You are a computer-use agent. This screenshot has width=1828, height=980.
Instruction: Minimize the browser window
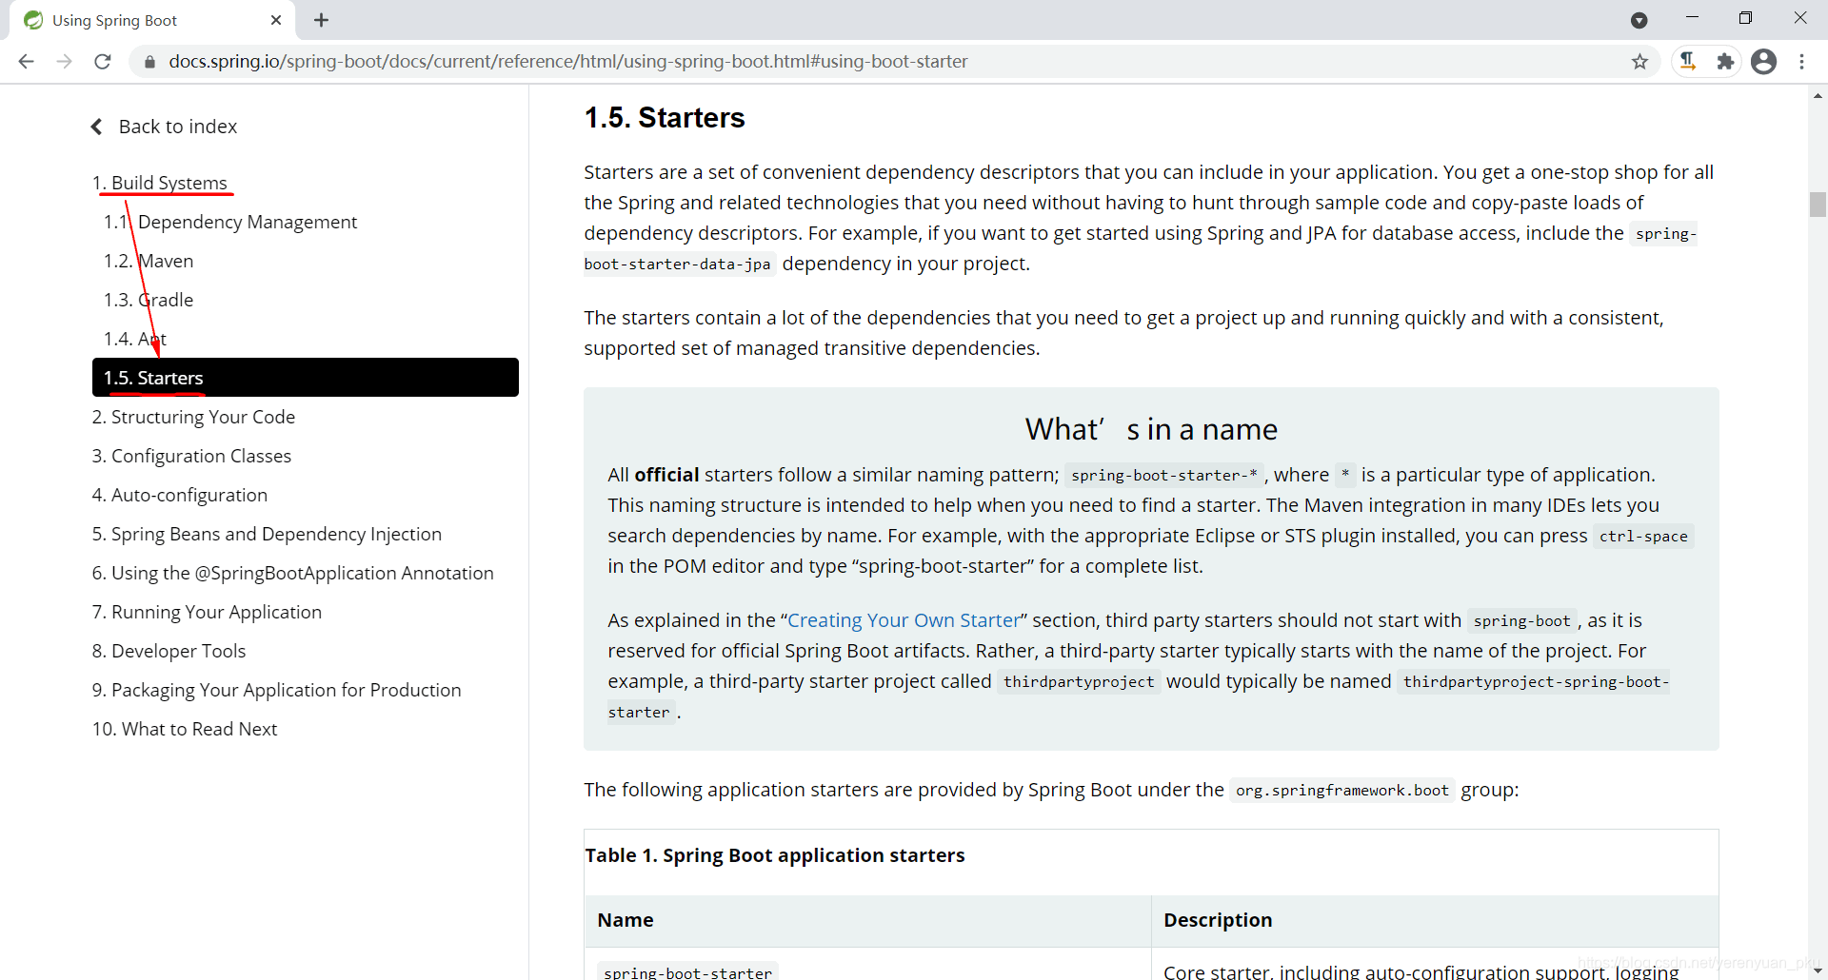tap(1692, 18)
